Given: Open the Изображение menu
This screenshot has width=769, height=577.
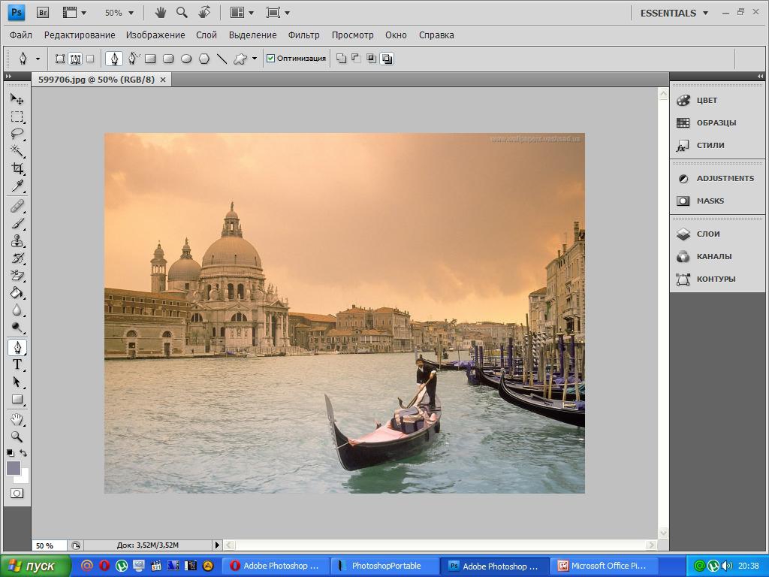Looking at the screenshot, I should 155,35.
